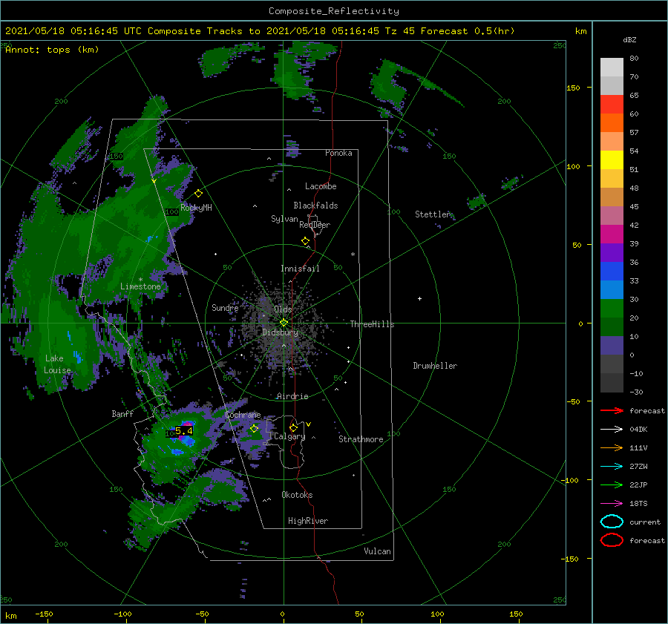Click the Sylvan label

[x=284, y=219]
